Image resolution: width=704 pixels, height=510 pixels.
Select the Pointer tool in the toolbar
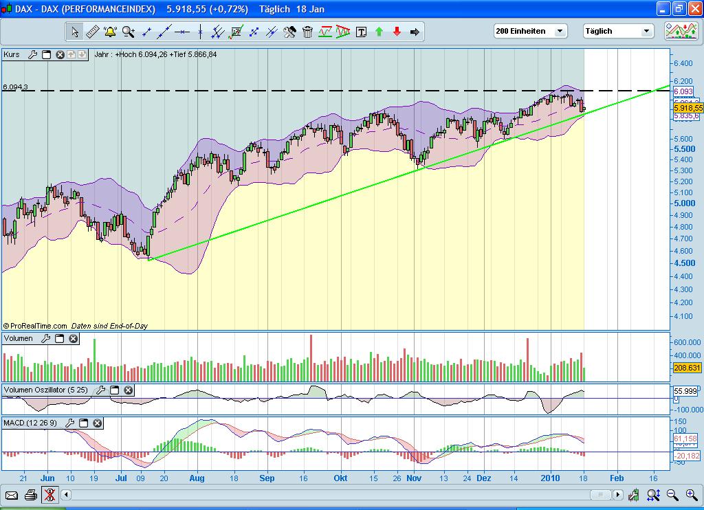74,31
